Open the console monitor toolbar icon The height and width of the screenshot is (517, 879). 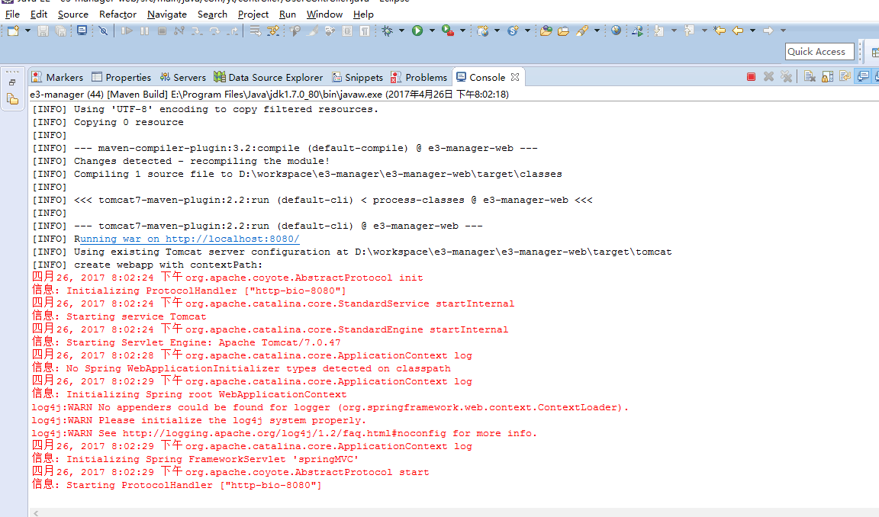tap(82, 31)
